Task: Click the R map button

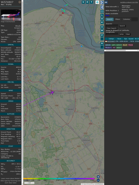Action: click(x=102, y=43)
